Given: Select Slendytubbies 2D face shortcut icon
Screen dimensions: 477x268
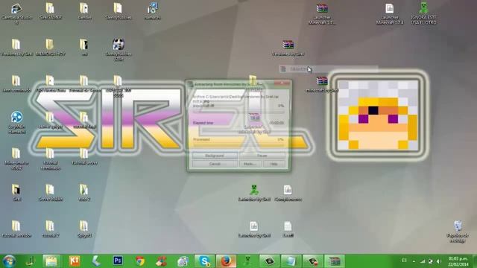Looking at the screenshot, I should point(119,50).
